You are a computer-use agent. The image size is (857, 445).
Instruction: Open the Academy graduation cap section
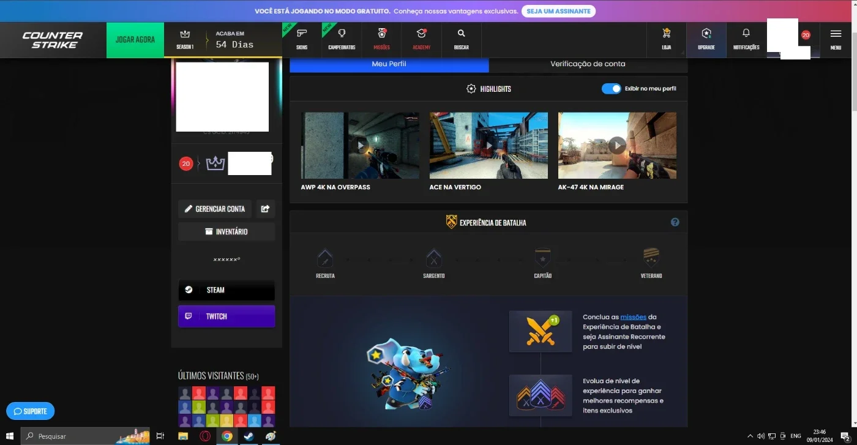point(421,39)
